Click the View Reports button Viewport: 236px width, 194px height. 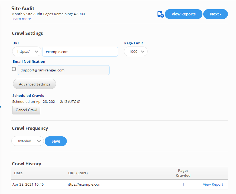coord(183,14)
